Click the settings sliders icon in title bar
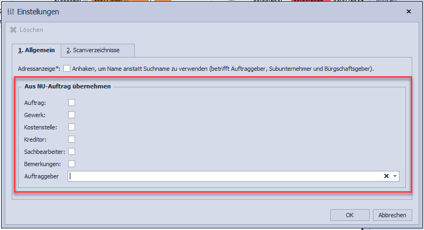 click(10, 12)
